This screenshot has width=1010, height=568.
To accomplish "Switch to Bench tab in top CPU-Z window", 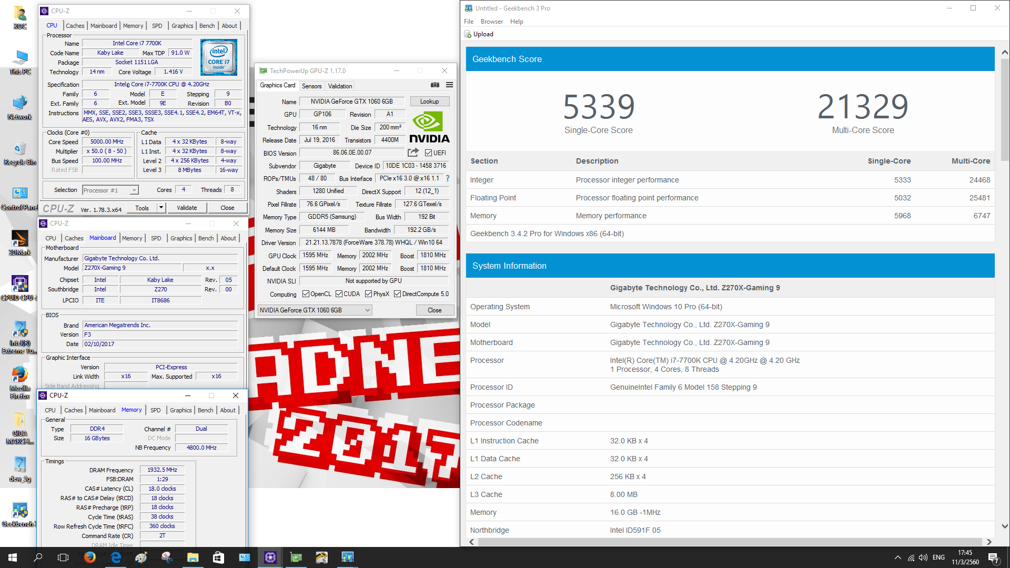I will [x=207, y=26].
